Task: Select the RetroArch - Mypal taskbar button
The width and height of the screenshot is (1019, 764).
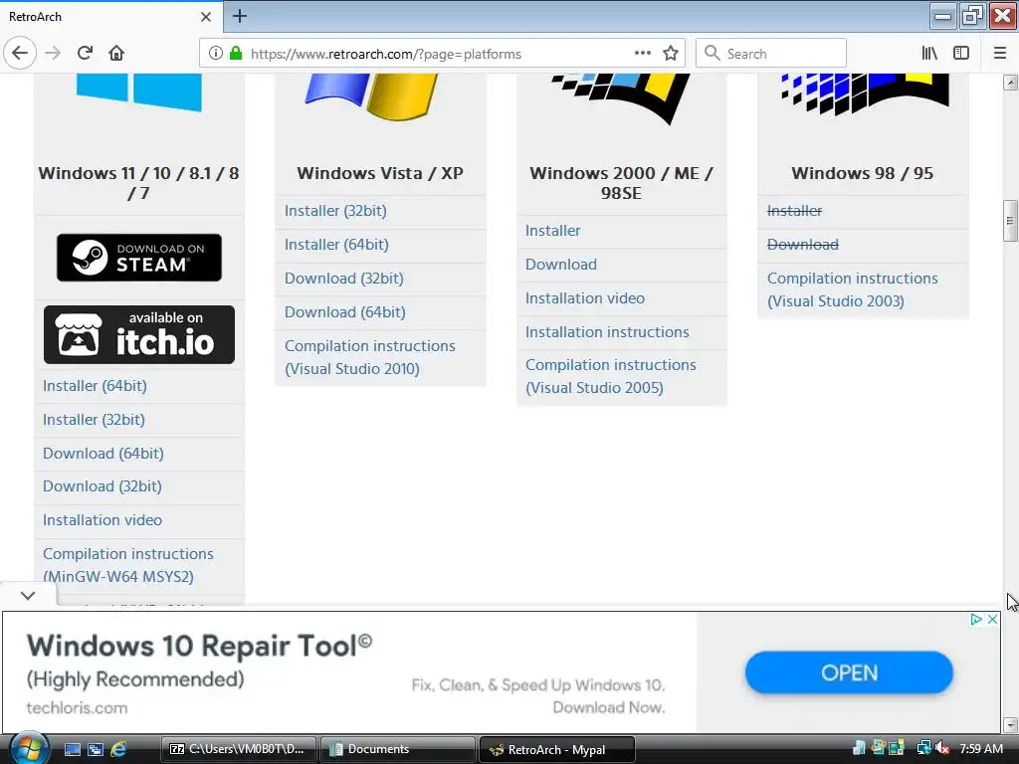Action: coord(557,749)
